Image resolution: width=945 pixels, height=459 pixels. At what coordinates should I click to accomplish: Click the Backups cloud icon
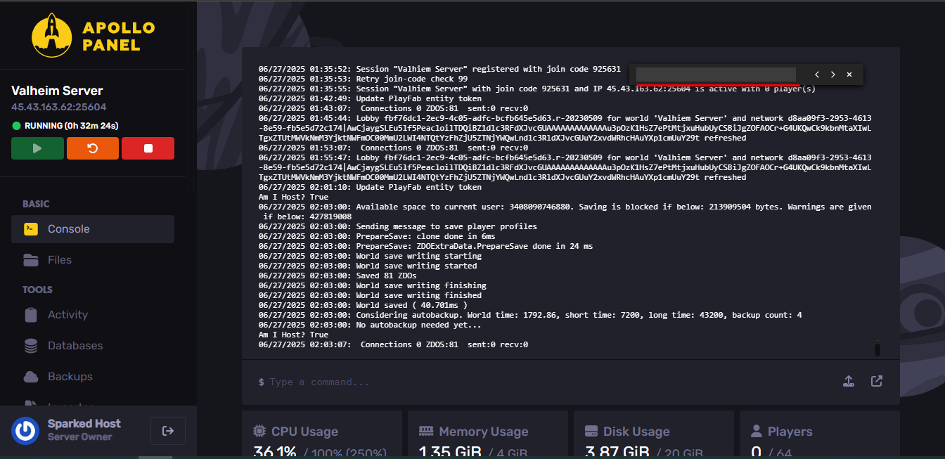coord(31,377)
